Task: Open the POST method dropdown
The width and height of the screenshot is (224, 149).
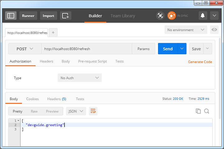Action: tap(25, 49)
